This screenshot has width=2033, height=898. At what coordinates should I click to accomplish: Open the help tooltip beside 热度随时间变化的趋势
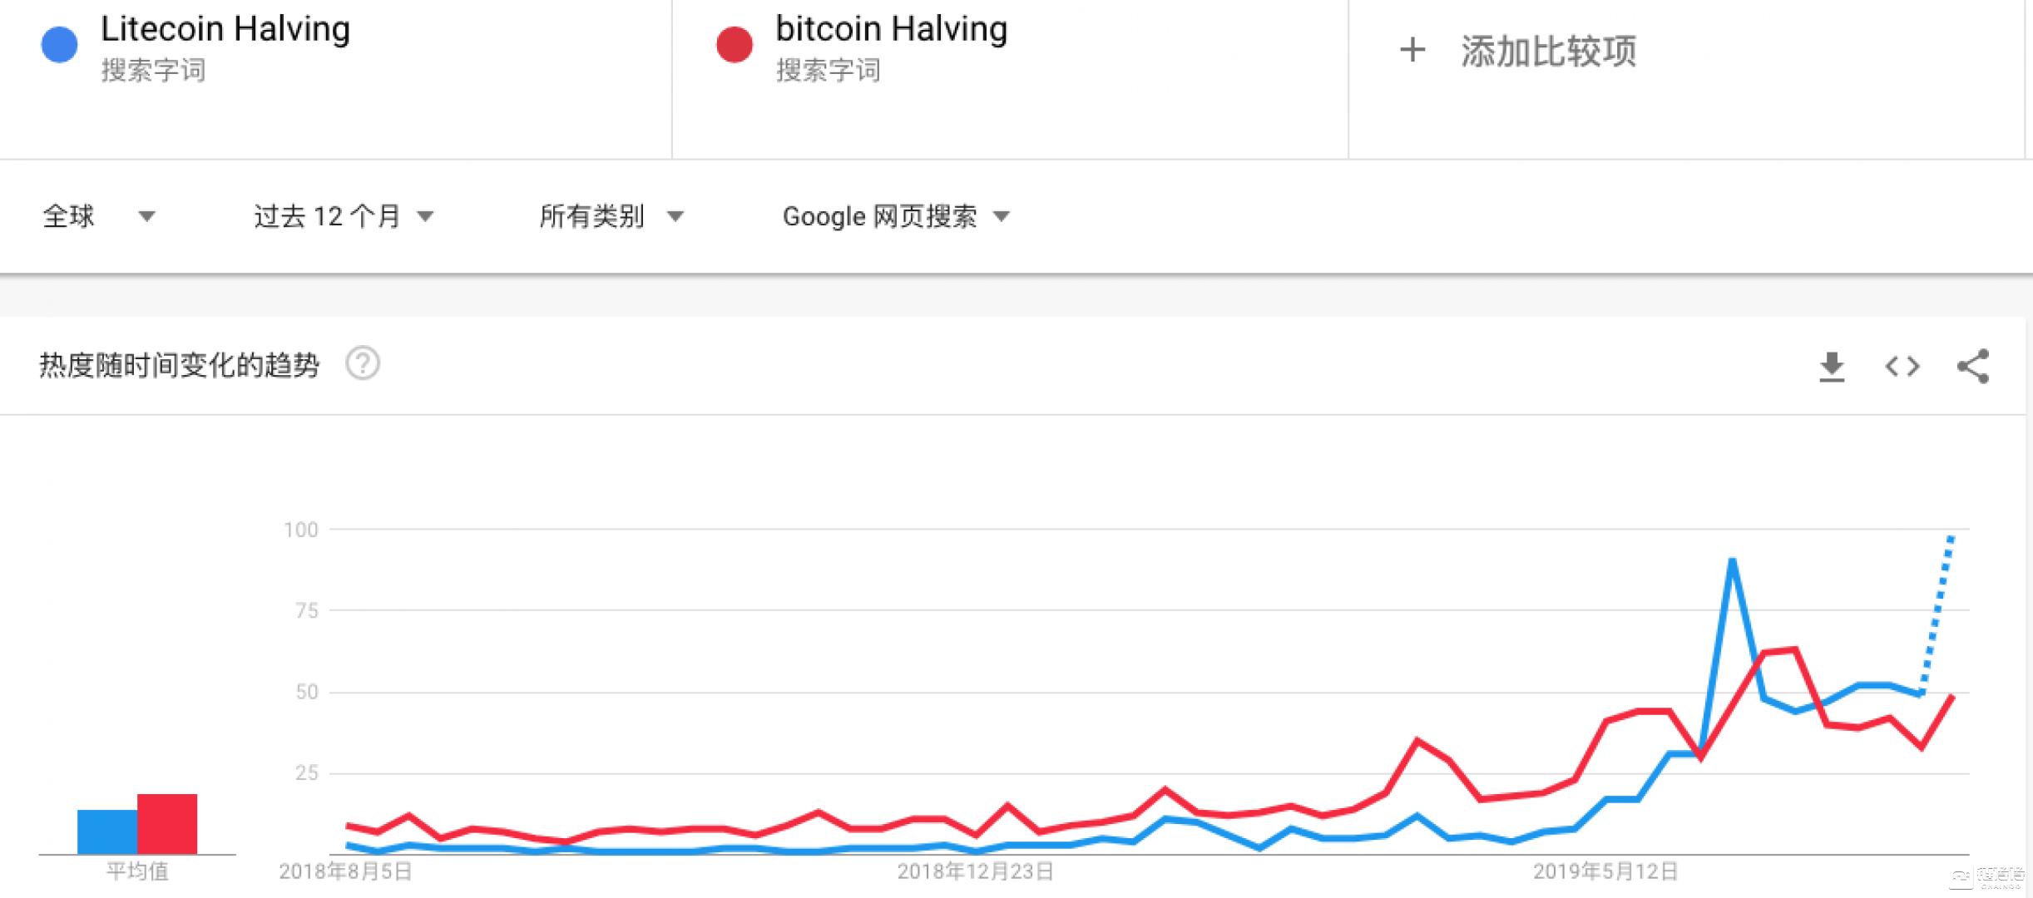[363, 363]
